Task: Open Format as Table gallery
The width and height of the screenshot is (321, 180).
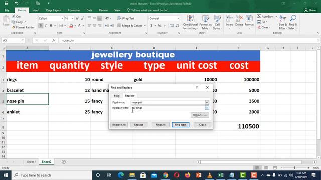Action: tap(205, 22)
